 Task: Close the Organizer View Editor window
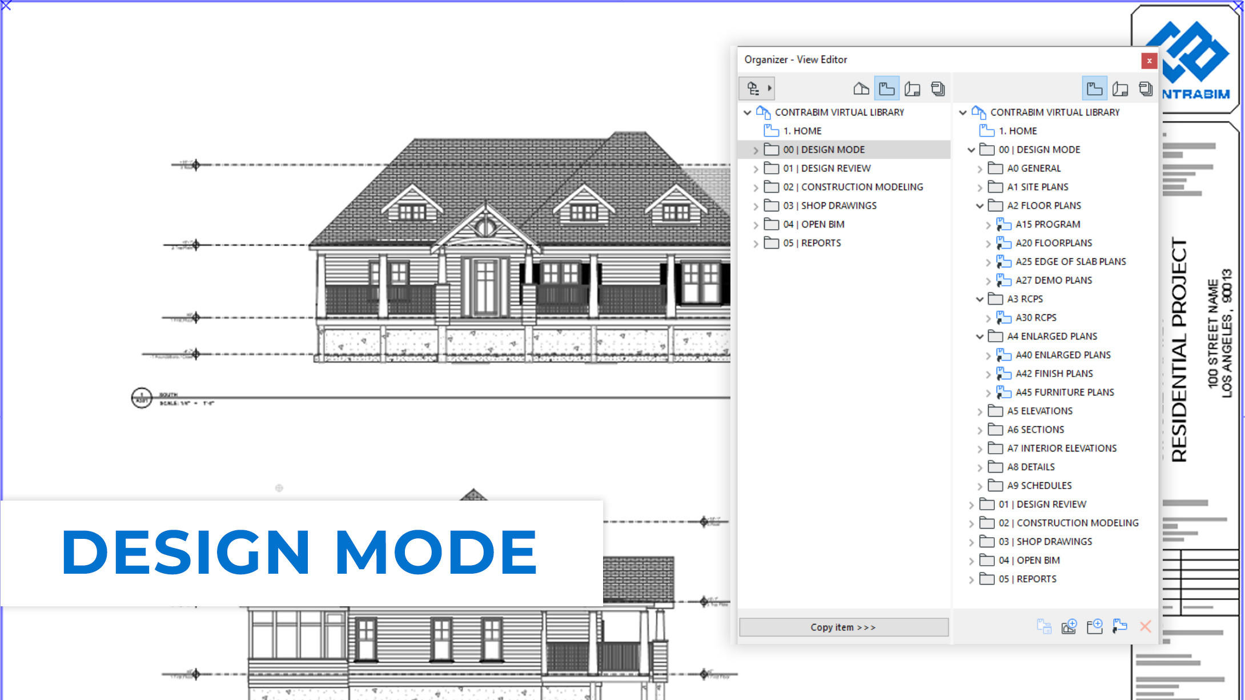(x=1149, y=61)
